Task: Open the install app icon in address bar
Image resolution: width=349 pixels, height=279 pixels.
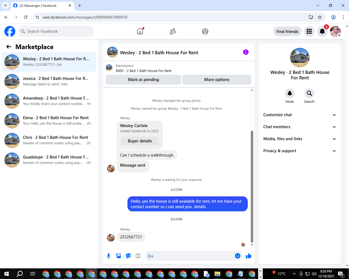Action: pyautogui.click(x=311, y=17)
